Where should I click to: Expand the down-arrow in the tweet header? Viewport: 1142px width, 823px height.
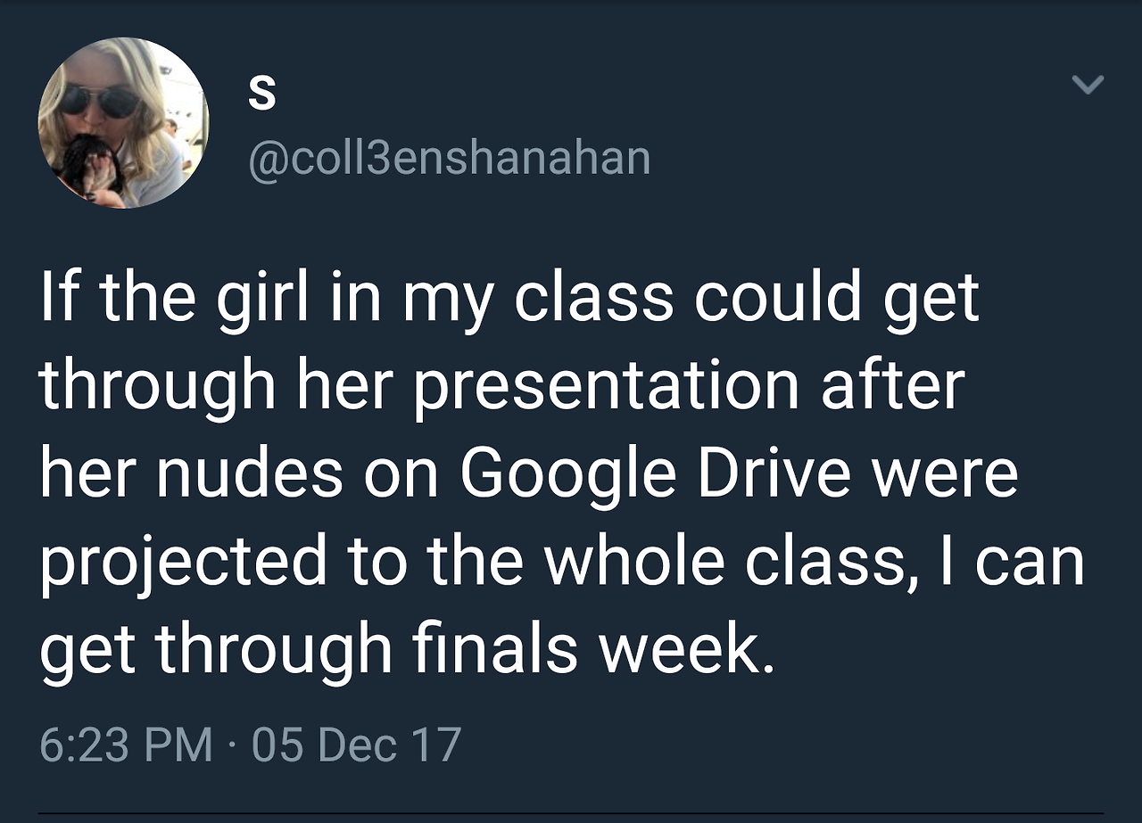1087,85
